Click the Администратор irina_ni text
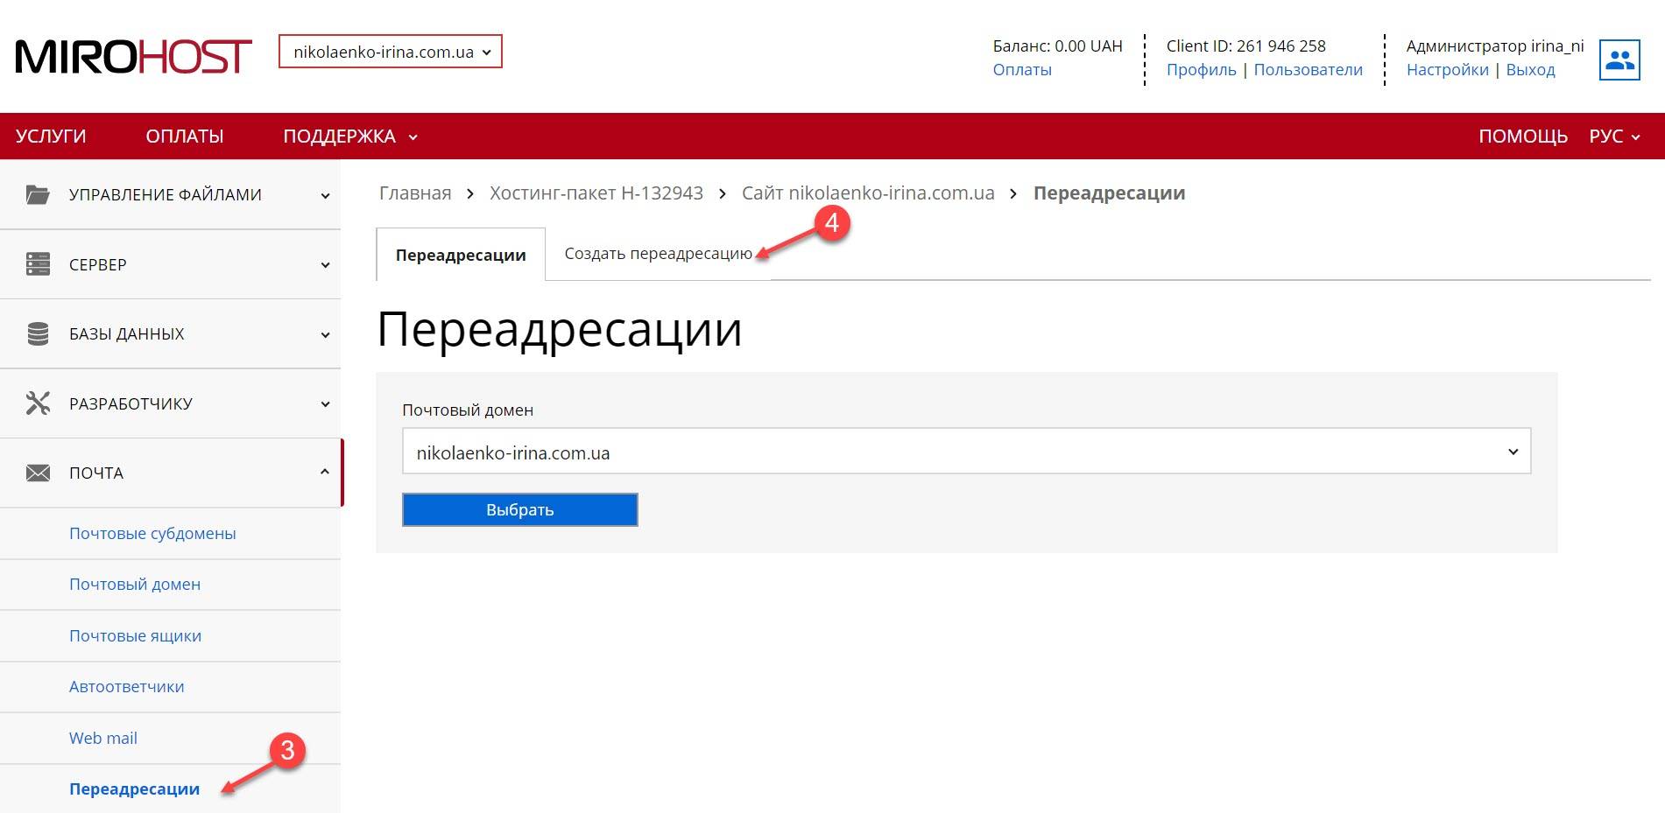 click(1495, 46)
